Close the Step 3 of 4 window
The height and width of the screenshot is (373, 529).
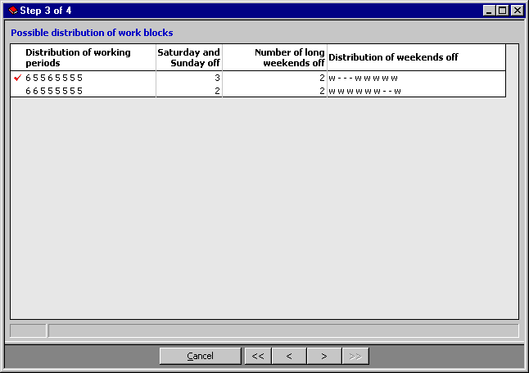518,11
